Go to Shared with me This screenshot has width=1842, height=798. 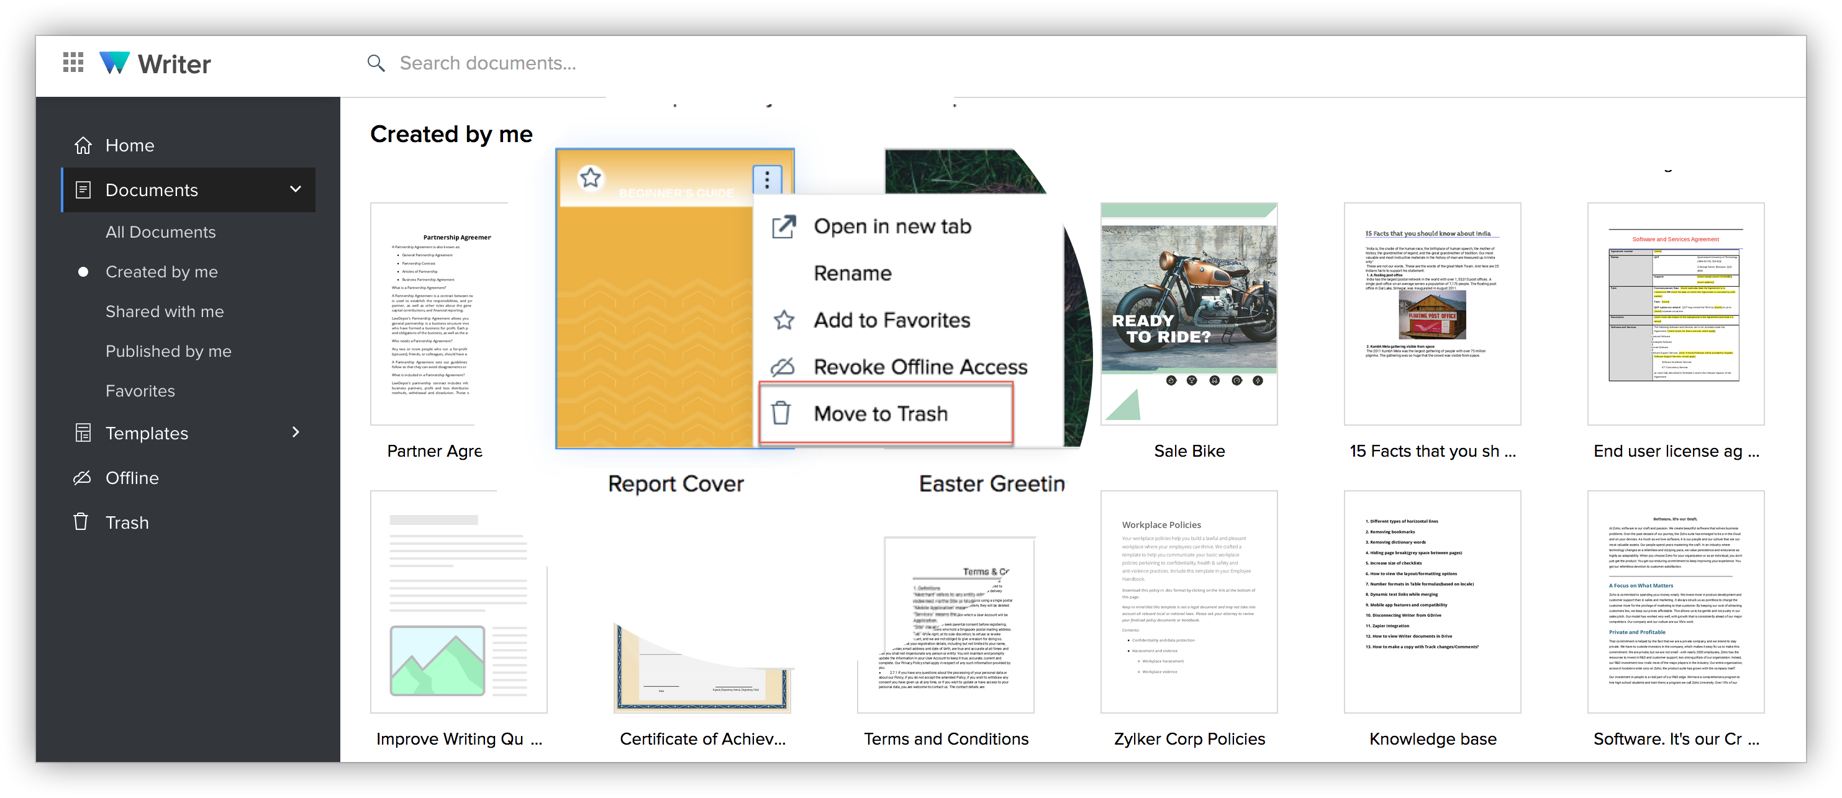[165, 312]
